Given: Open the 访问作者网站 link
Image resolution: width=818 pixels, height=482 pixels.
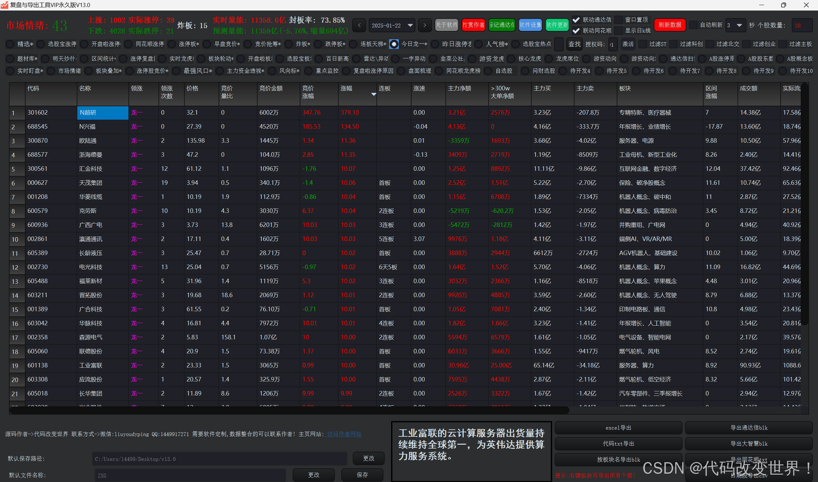Looking at the screenshot, I should (x=344, y=434).
